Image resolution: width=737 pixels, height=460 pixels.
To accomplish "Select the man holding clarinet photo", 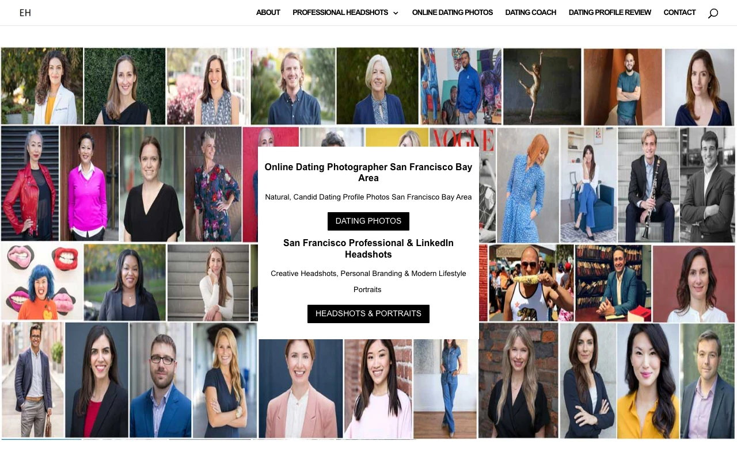I will (648, 185).
